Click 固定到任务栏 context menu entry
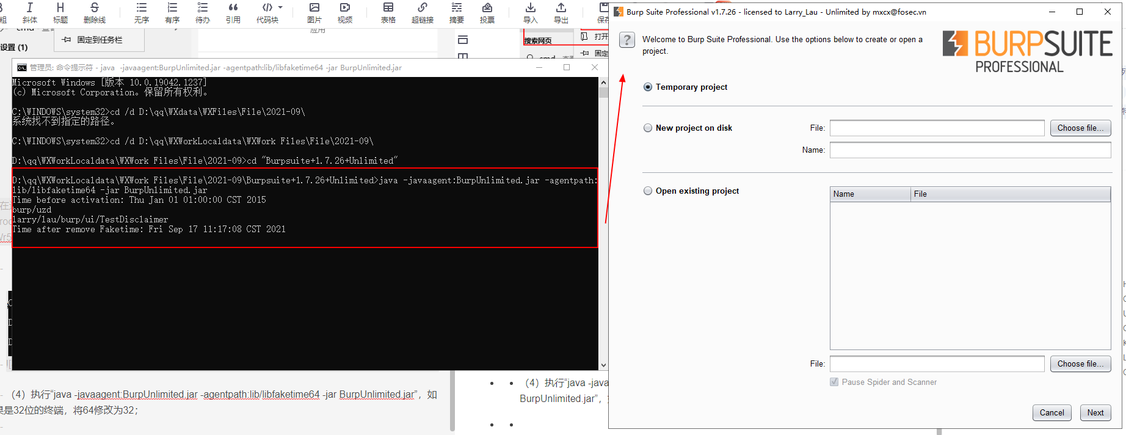 point(100,40)
